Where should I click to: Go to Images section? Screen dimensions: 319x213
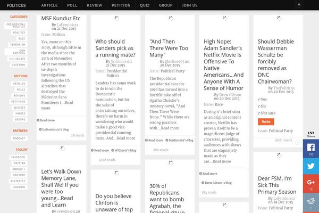click(x=20, y=113)
